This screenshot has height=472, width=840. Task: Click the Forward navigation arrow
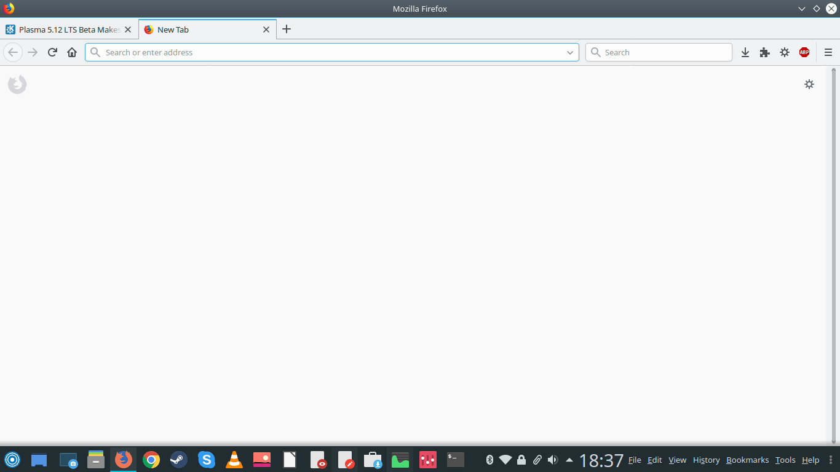click(33, 52)
